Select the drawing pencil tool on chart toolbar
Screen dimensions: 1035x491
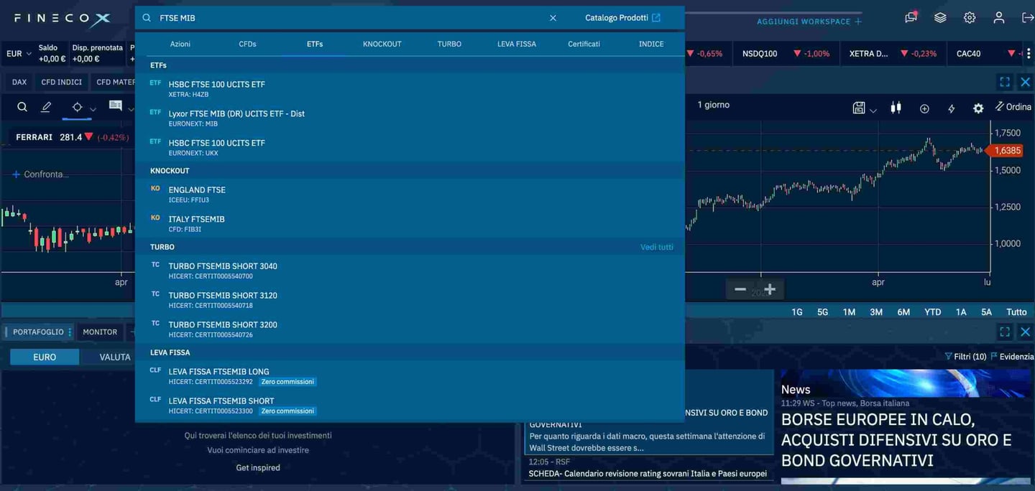tap(44, 106)
